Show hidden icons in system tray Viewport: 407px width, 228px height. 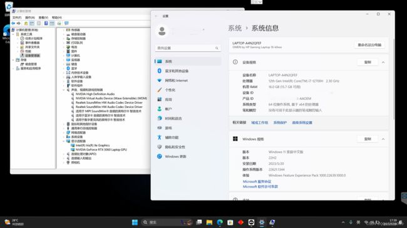343,222
